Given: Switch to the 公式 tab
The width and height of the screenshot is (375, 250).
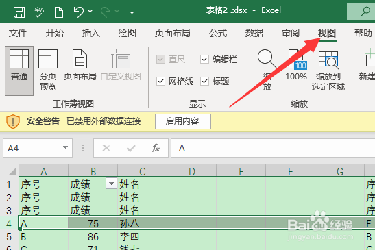Looking at the screenshot, I should point(218,33).
